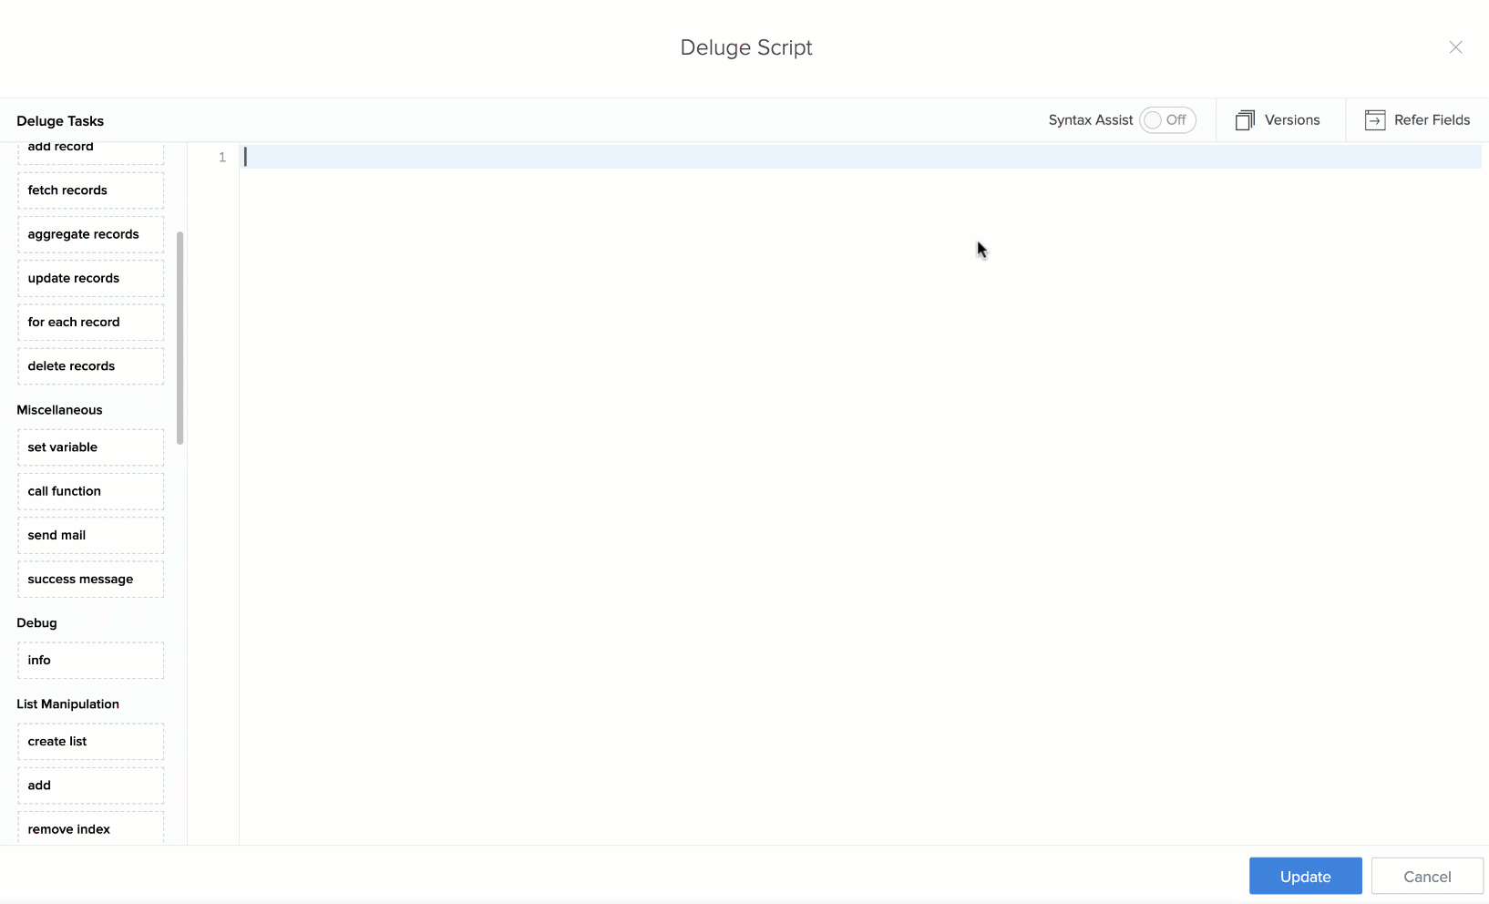1489x904 pixels.
Task: Pick the update records task
Action: coord(91,278)
